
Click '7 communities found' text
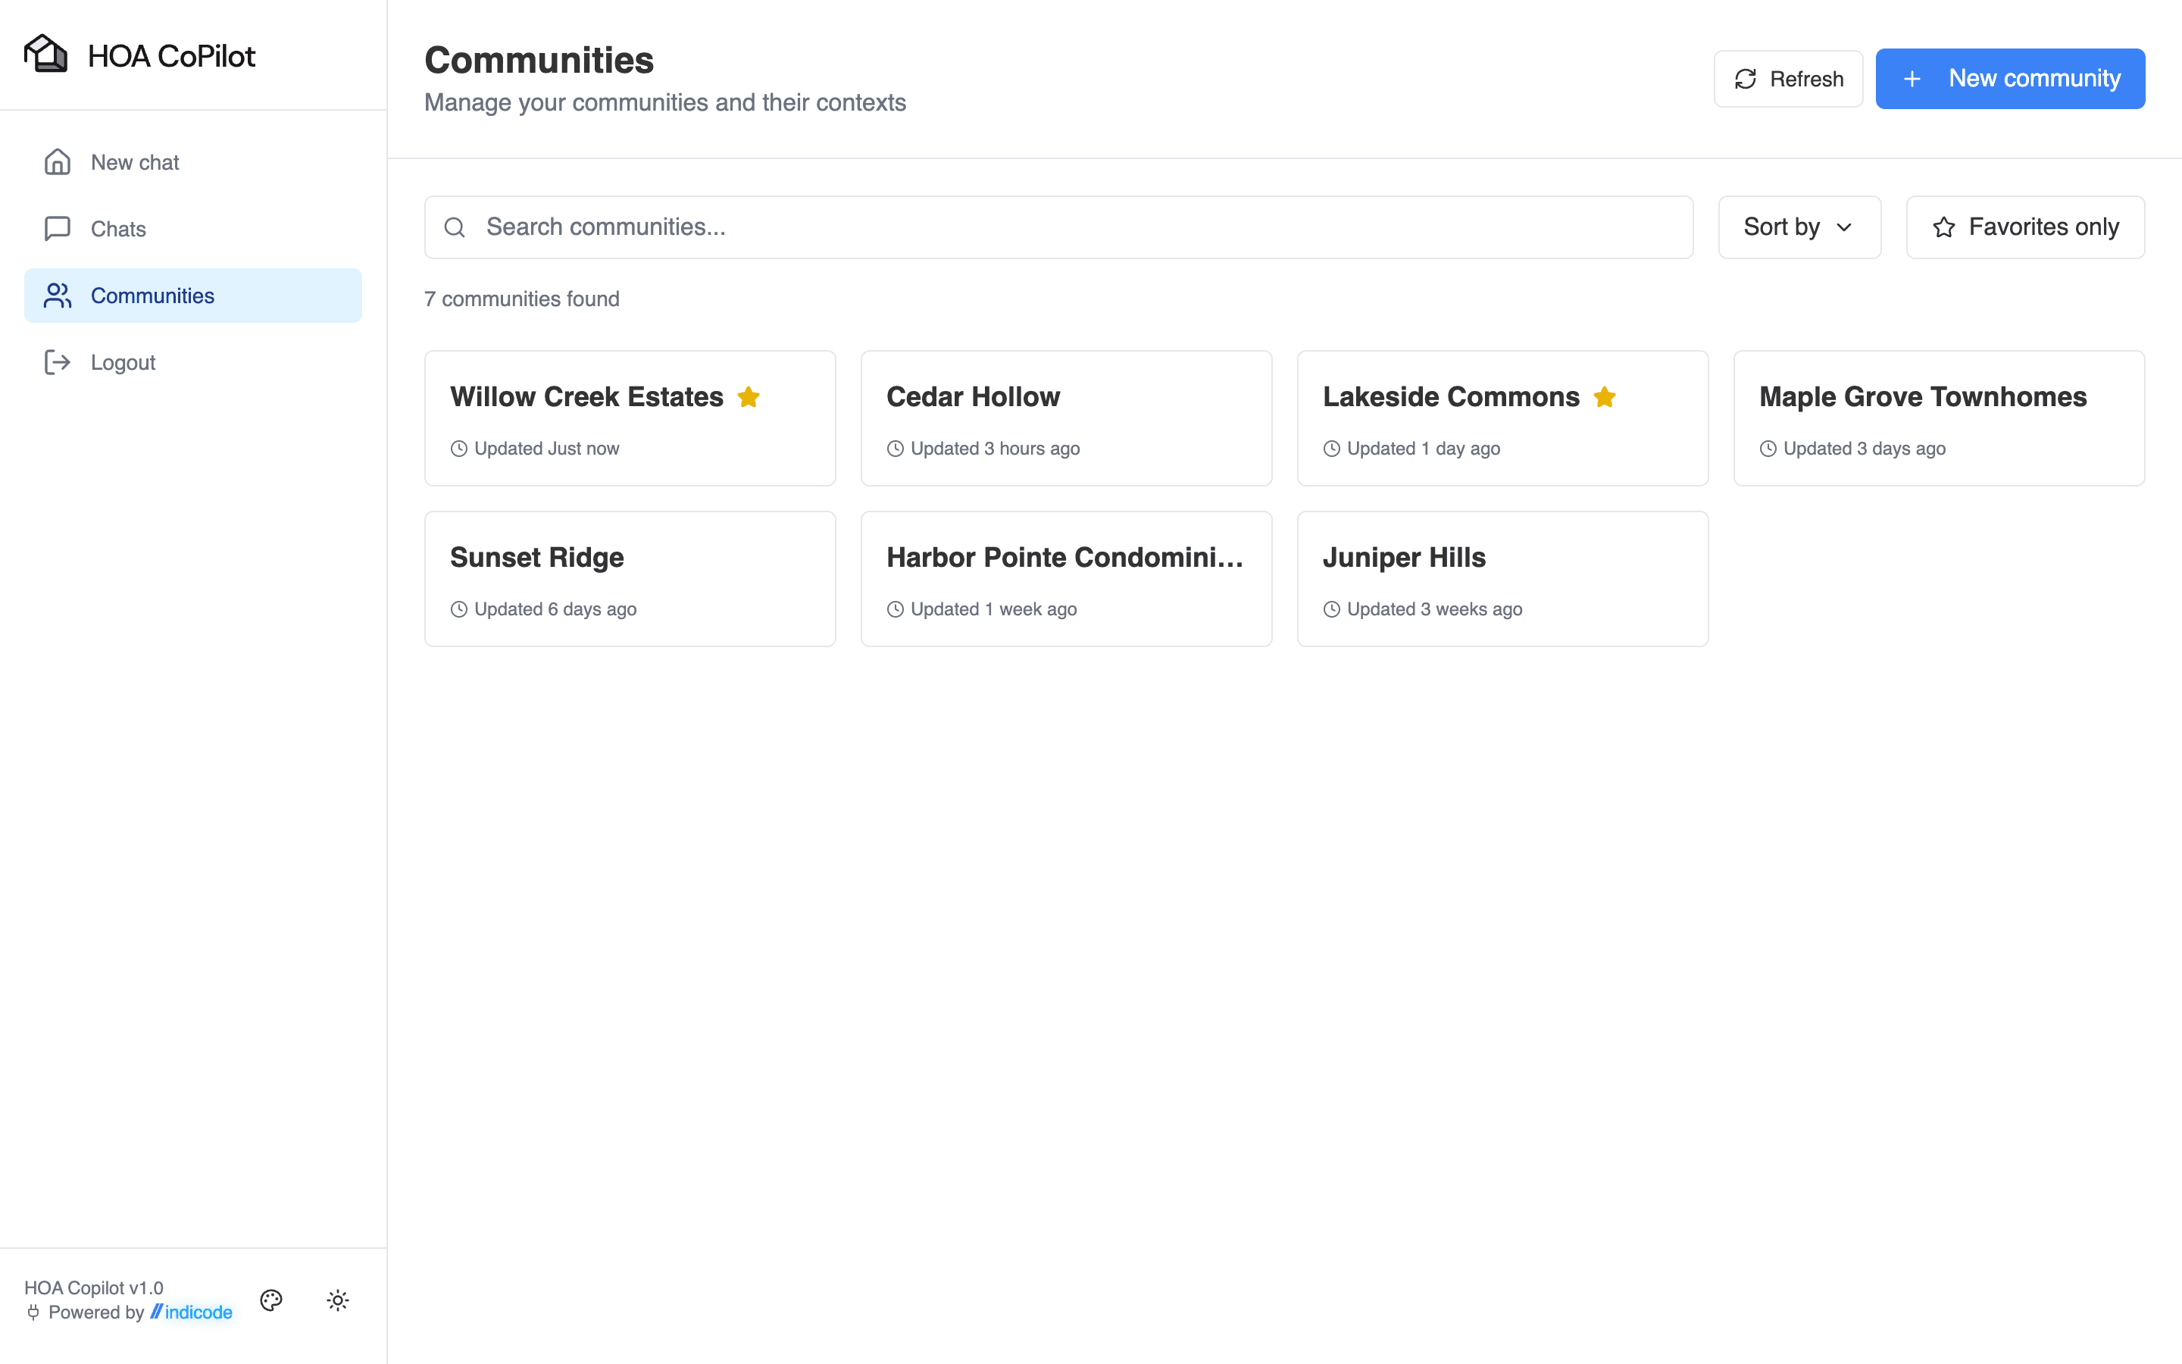click(x=522, y=299)
